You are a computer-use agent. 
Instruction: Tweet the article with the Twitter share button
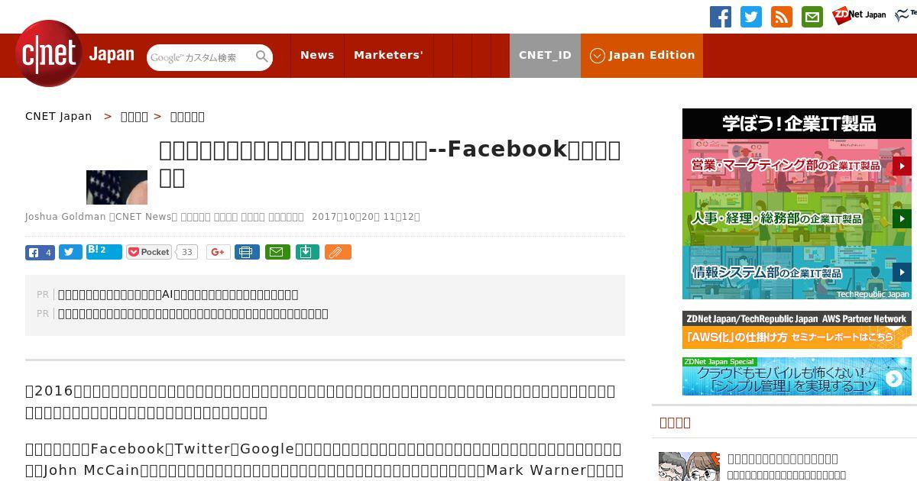click(70, 252)
